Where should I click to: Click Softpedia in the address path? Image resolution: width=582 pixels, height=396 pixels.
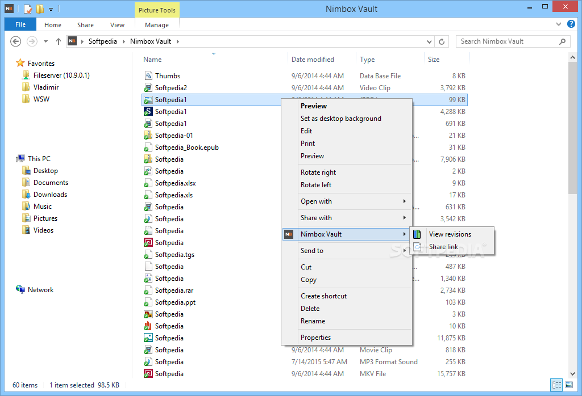pyautogui.click(x=102, y=41)
